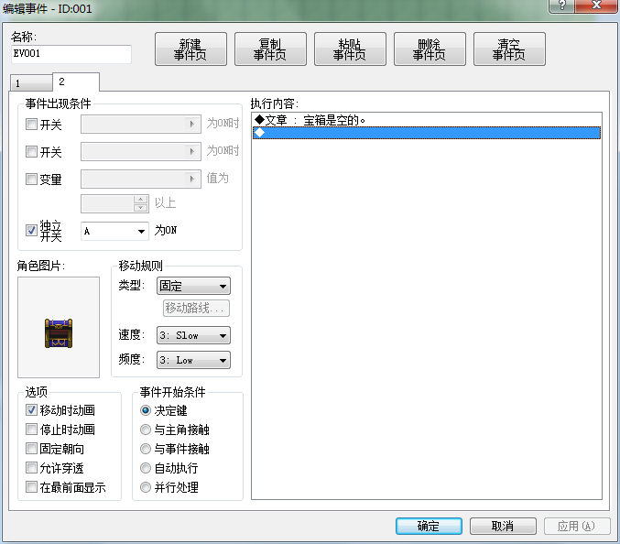Expand the 速度 3: Slow dropdown

tap(193, 335)
